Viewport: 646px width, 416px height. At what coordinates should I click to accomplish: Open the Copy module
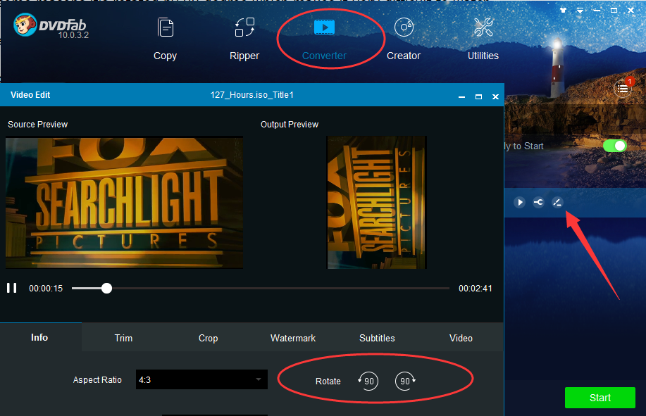click(166, 39)
